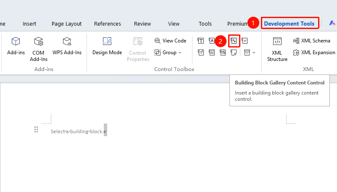Expand Legacy Tools dropdown arrow
This screenshot has height=192, width=337.
click(x=254, y=53)
